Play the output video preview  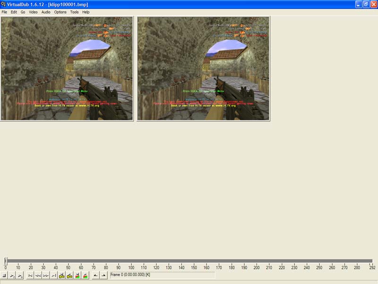tap(20, 275)
